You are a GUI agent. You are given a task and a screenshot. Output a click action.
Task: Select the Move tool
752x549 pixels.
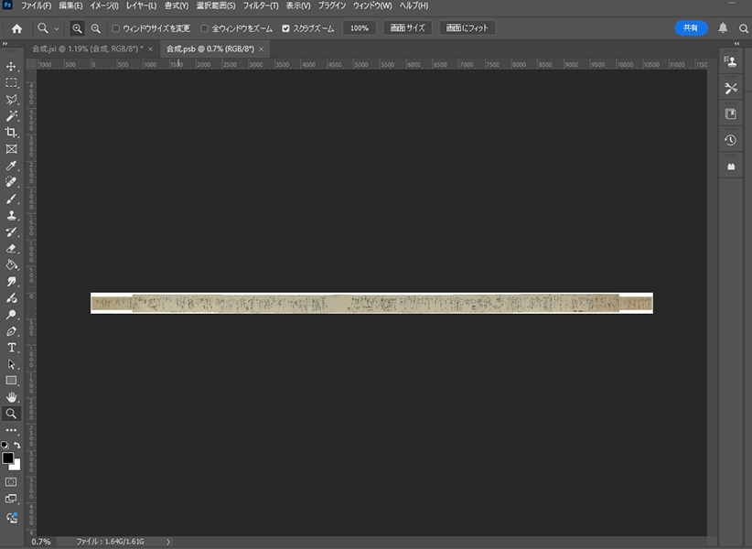pyautogui.click(x=12, y=67)
